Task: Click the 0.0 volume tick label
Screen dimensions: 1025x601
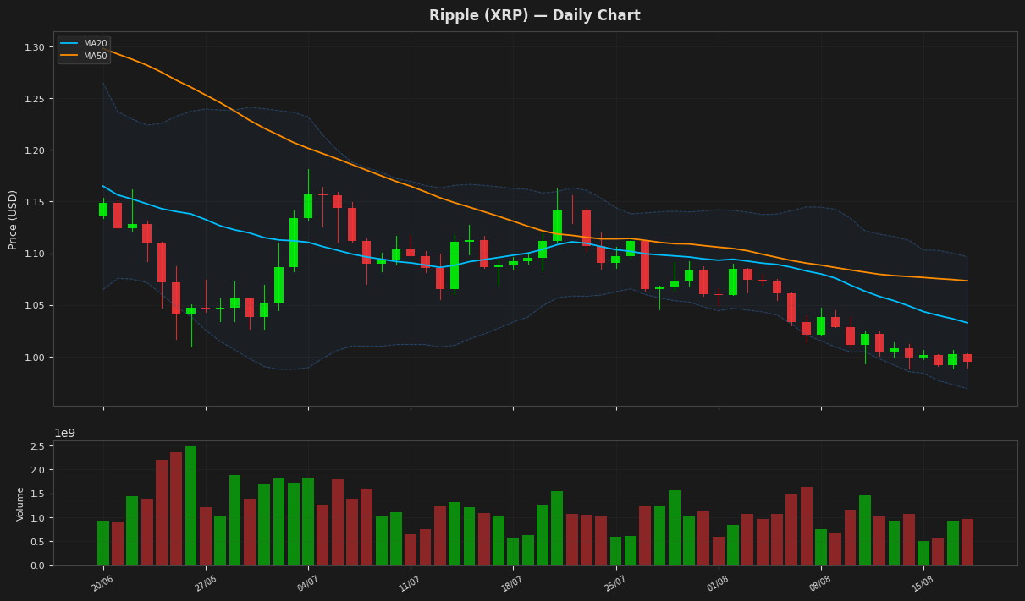Action: [38, 565]
